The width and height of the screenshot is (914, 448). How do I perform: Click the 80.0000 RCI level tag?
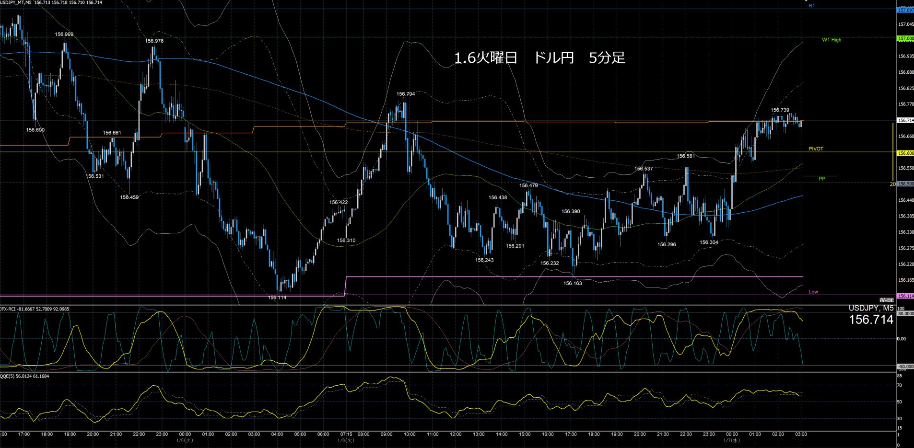pos(905,313)
